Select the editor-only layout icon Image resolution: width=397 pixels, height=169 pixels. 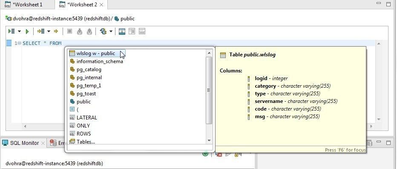142,31
